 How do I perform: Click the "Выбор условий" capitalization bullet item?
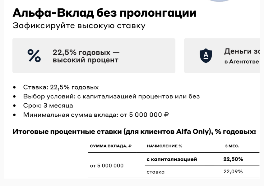[x=111, y=96]
